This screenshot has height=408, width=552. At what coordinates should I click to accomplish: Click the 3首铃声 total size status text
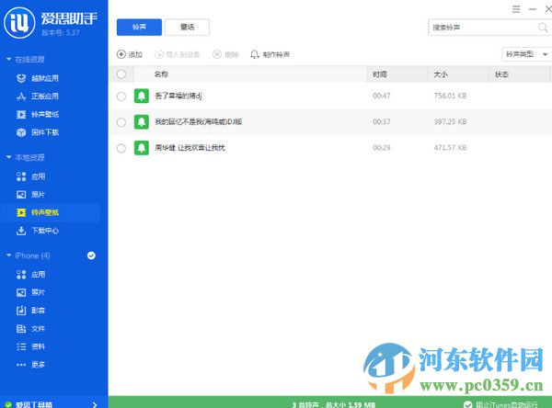pos(333,404)
